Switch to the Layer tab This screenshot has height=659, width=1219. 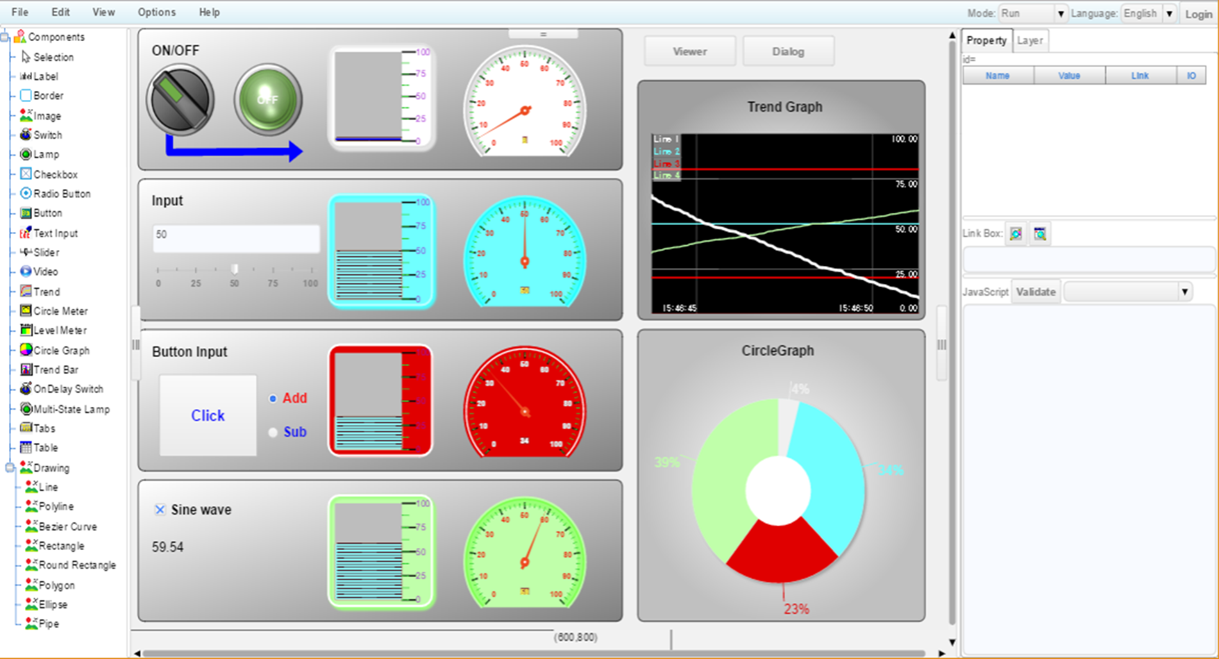pyautogui.click(x=1030, y=40)
